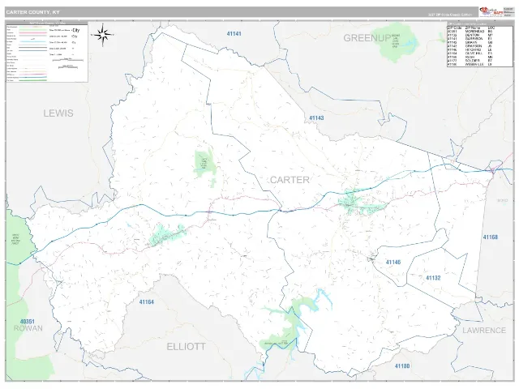
Task: Click the LAWRENCE county label
Action: pos(484,331)
